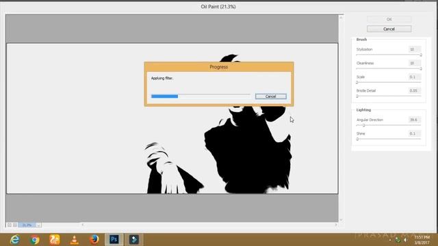Show hidden system tray icons
The image size is (438, 246).
(390, 240)
